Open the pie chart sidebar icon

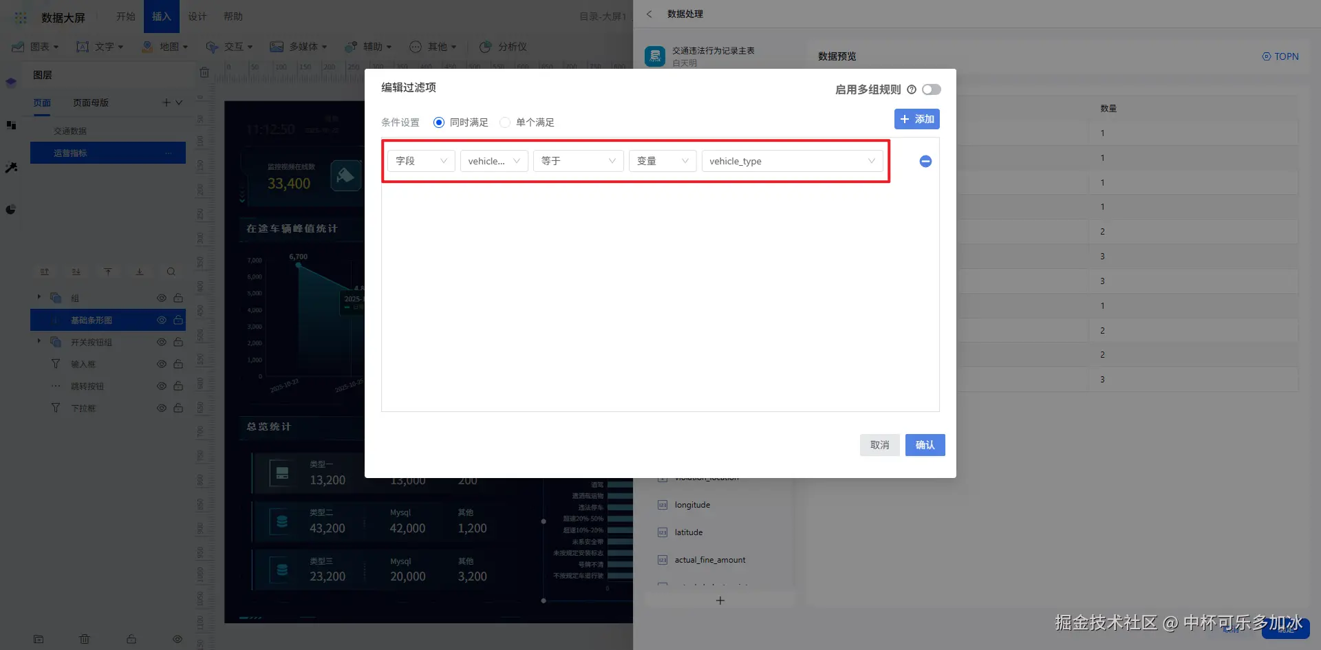(11, 210)
